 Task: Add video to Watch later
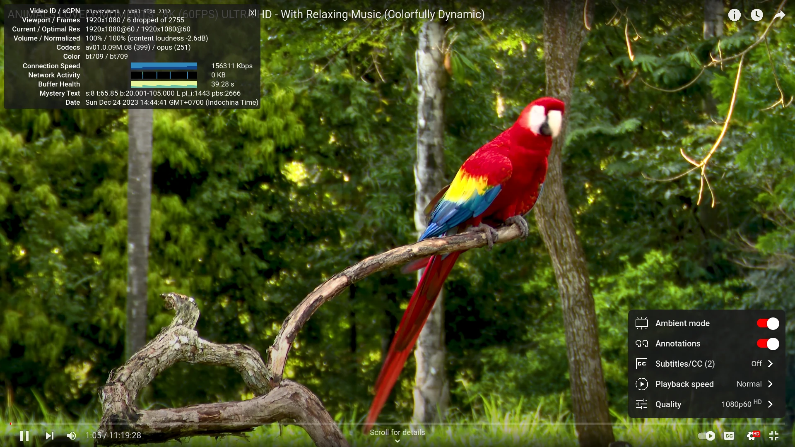tap(757, 15)
